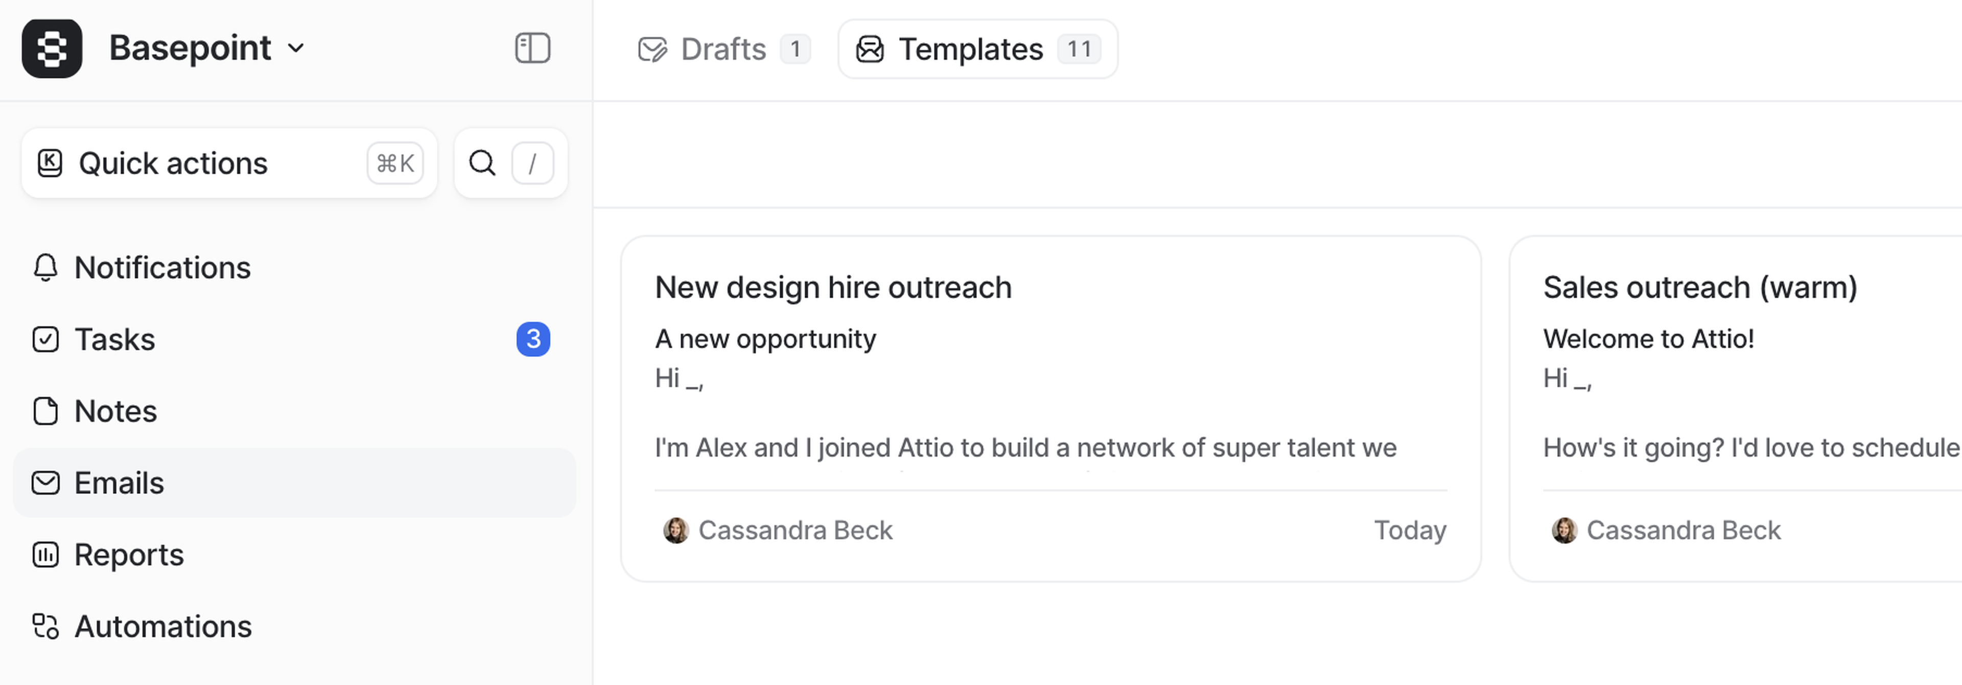This screenshot has height=685, width=1962.
Task: Go to Tasks checkbox icon
Action: pos(45,340)
